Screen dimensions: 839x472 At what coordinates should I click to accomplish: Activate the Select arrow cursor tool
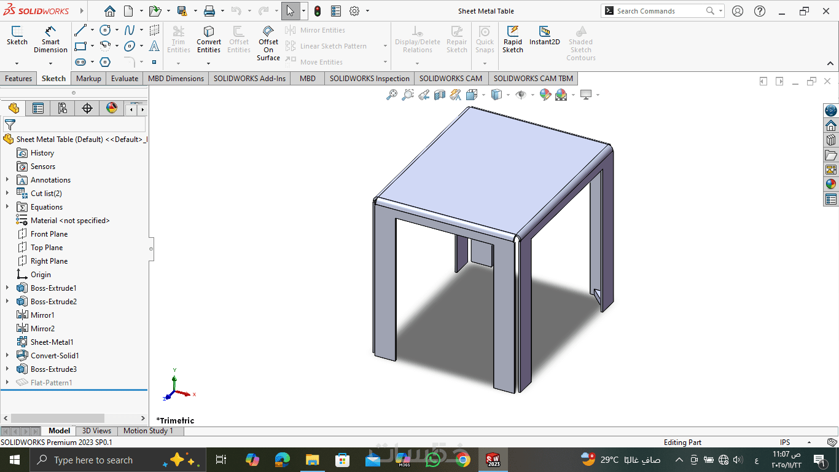click(x=290, y=11)
